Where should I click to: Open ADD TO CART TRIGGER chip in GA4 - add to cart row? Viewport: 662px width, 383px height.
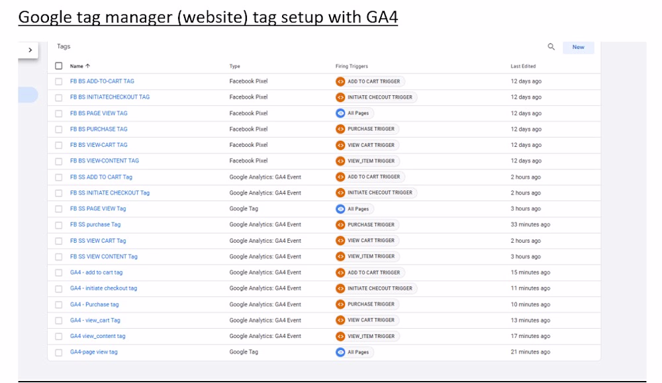(370, 273)
